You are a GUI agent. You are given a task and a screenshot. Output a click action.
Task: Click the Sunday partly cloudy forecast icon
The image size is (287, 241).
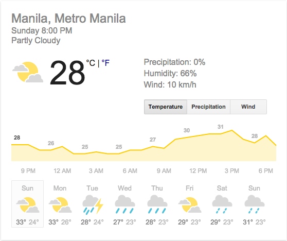tap(28, 205)
